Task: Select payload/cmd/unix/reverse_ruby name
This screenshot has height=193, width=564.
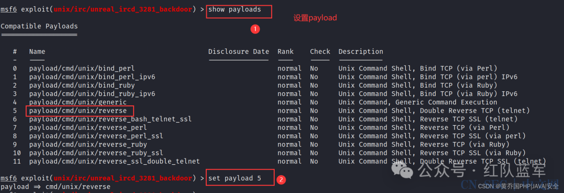Action: 88,144
